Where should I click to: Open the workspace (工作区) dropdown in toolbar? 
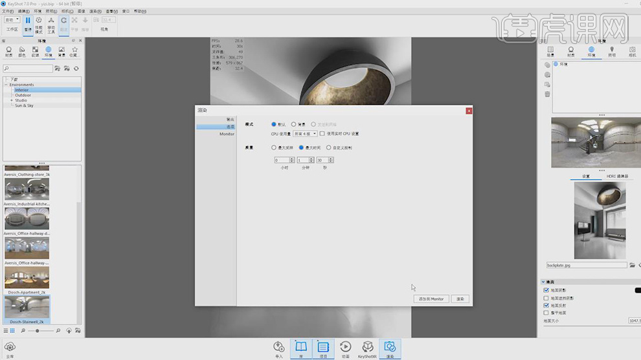pyautogui.click(x=12, y=20)
